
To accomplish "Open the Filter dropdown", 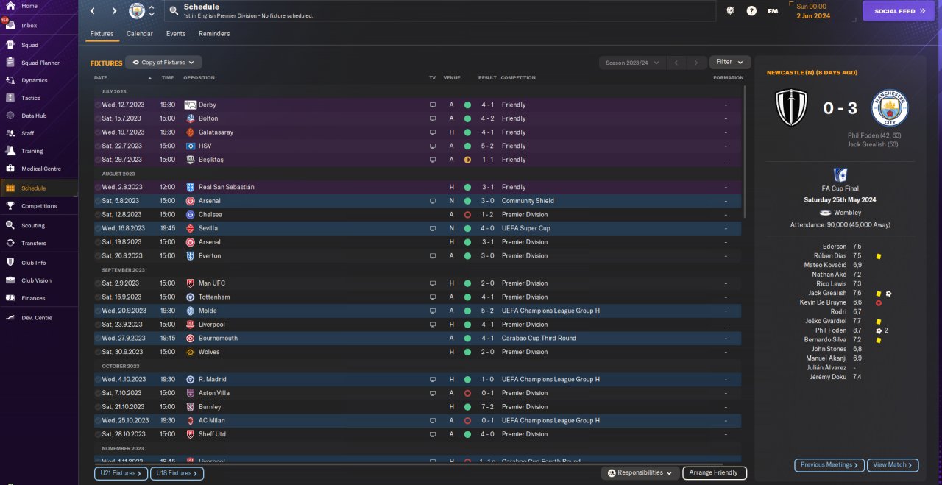I will pos(730,62).
